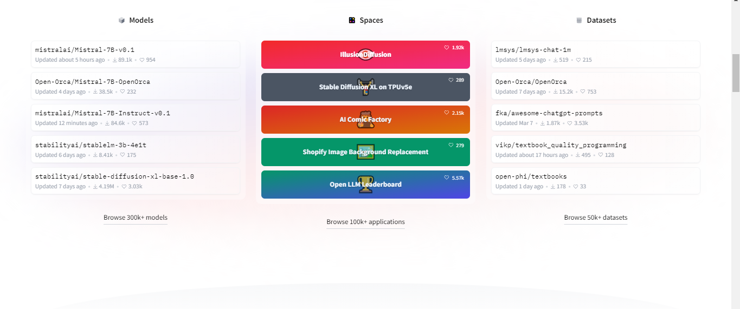Click download icon on stablelm-3b-4e1t row

95,155
